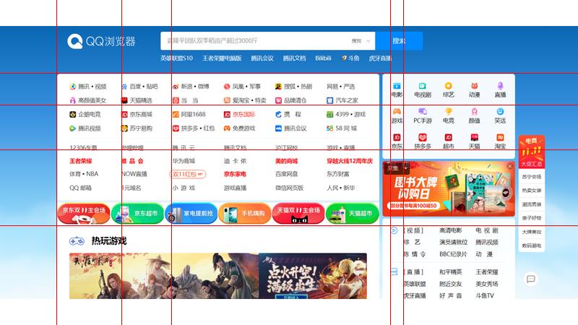Image resolution: width=578 pixels, height=325 pixels.
Task: Open the 天猫双11主会场 button
Action: pos(298,213)
